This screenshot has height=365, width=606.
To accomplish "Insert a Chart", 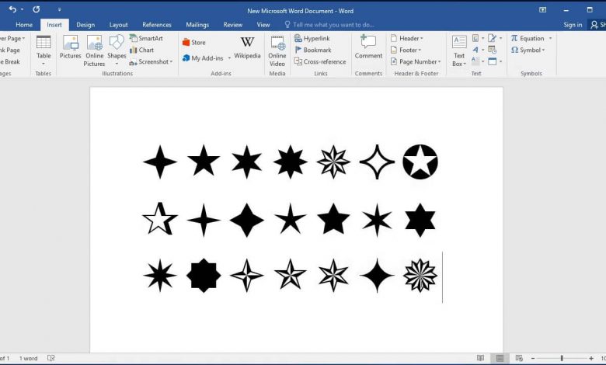I will click(142, 50).
